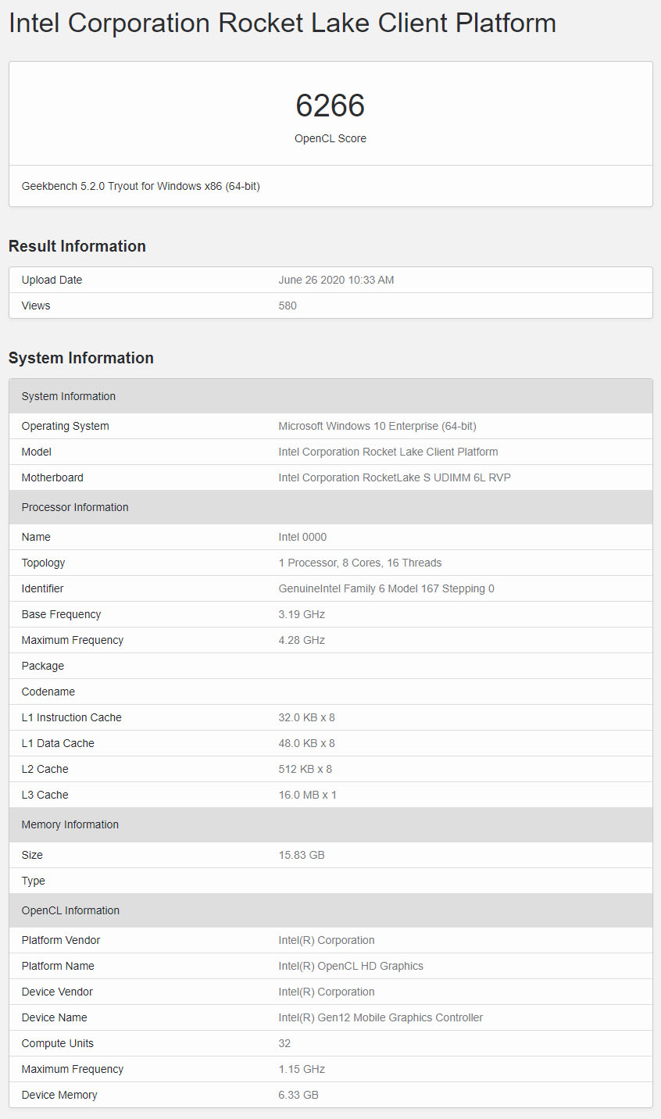Click the GenuineIntel Family 6 Model 167 identifier
This screenshot has width=661, height=1119.
[x=386, y=588]
